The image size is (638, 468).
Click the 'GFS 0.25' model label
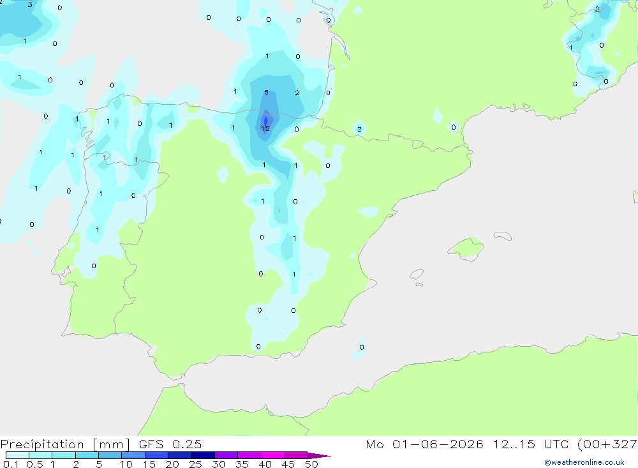[x=170, y=444]
